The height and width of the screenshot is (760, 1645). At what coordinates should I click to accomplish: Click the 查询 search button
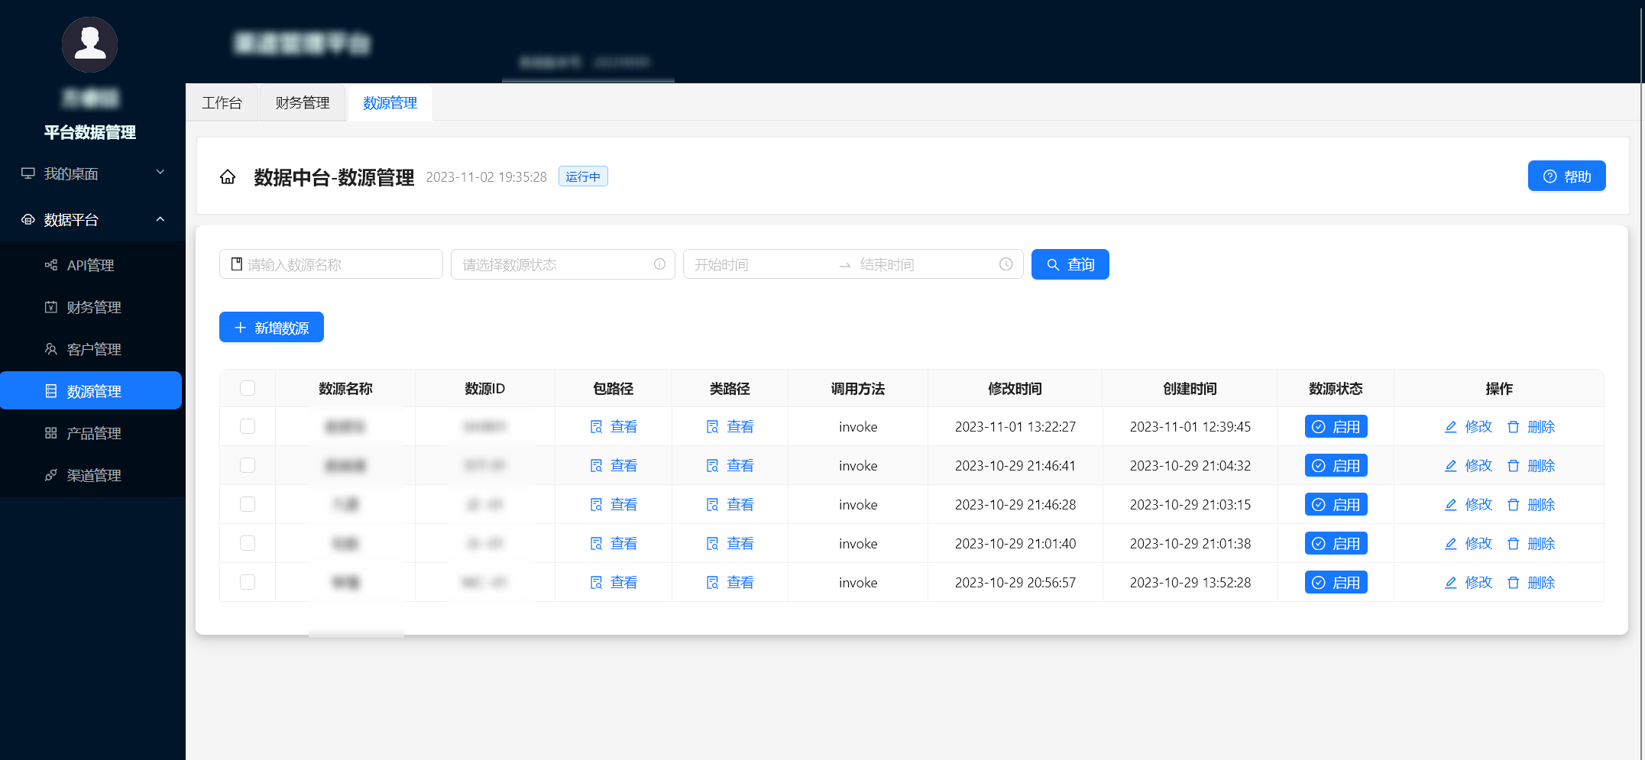[1070, 264]
